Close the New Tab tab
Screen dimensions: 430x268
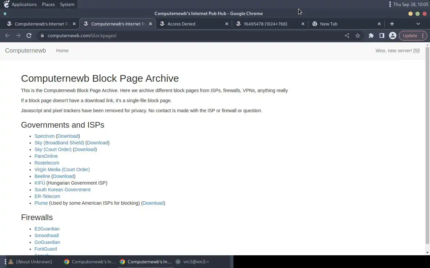[x=379, y=24]
